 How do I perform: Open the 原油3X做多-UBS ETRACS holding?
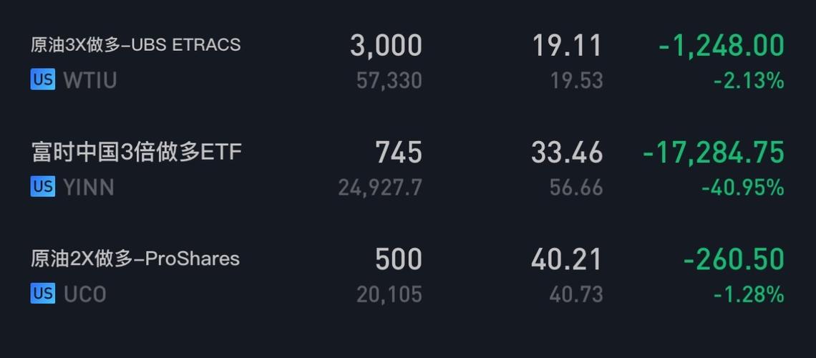[x=136, y=44]
